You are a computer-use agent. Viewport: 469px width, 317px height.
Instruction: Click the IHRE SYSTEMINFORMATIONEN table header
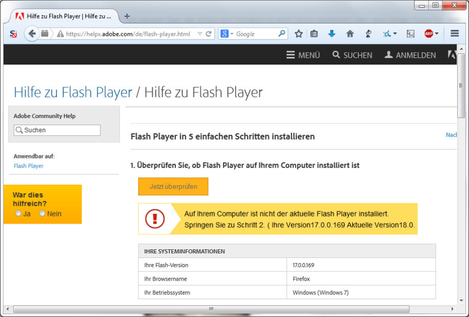(x=287, y=251)
